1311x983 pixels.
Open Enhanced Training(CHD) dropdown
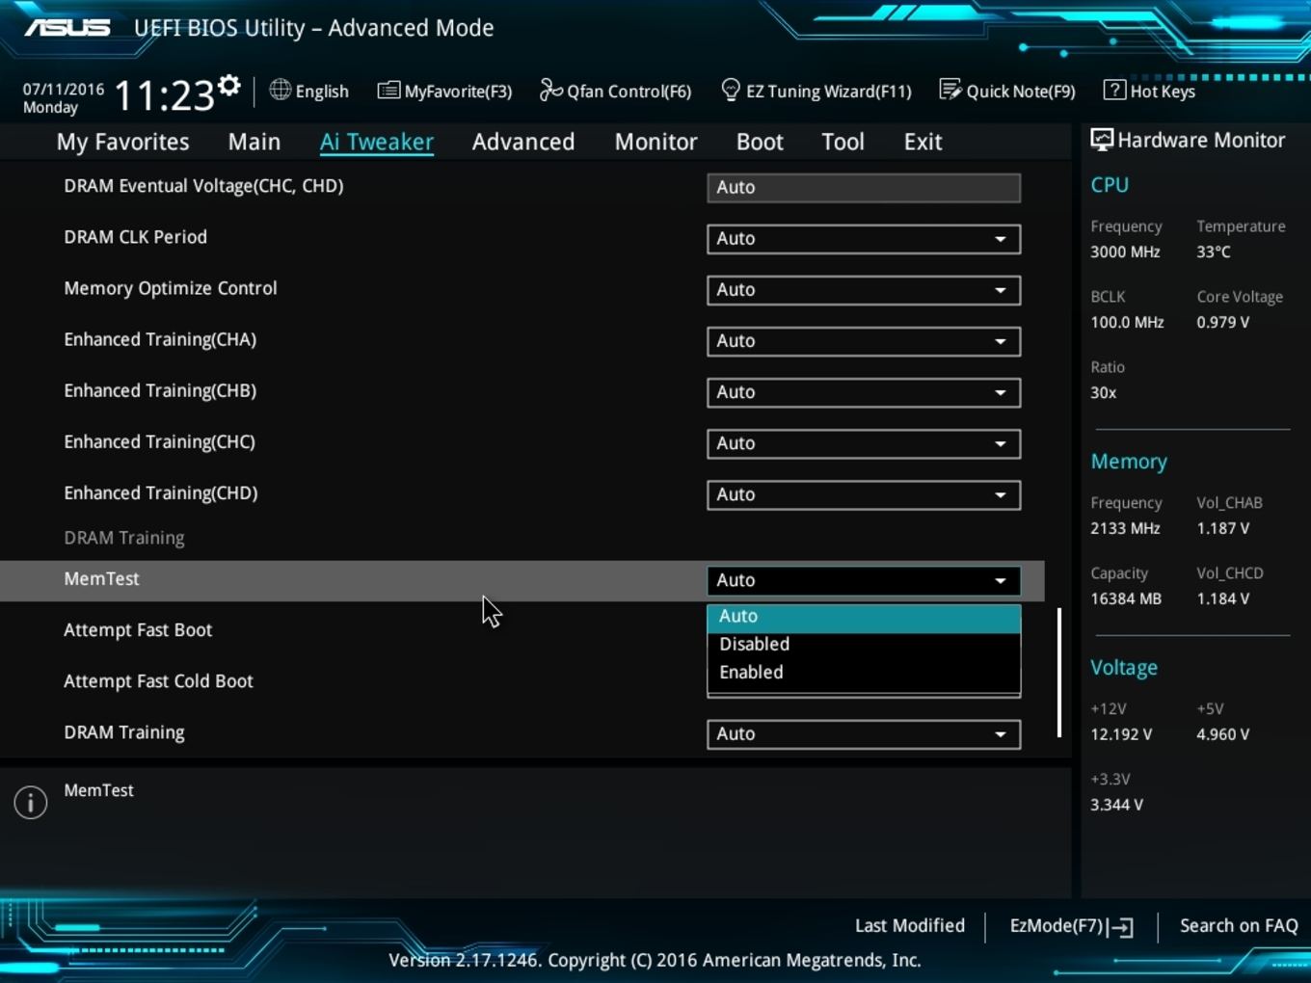coord(864,494)
